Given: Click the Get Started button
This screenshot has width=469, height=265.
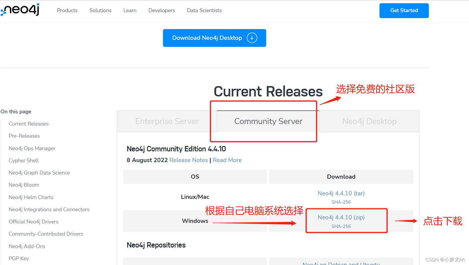Looking at the screenshot, I should click(404, 11).
